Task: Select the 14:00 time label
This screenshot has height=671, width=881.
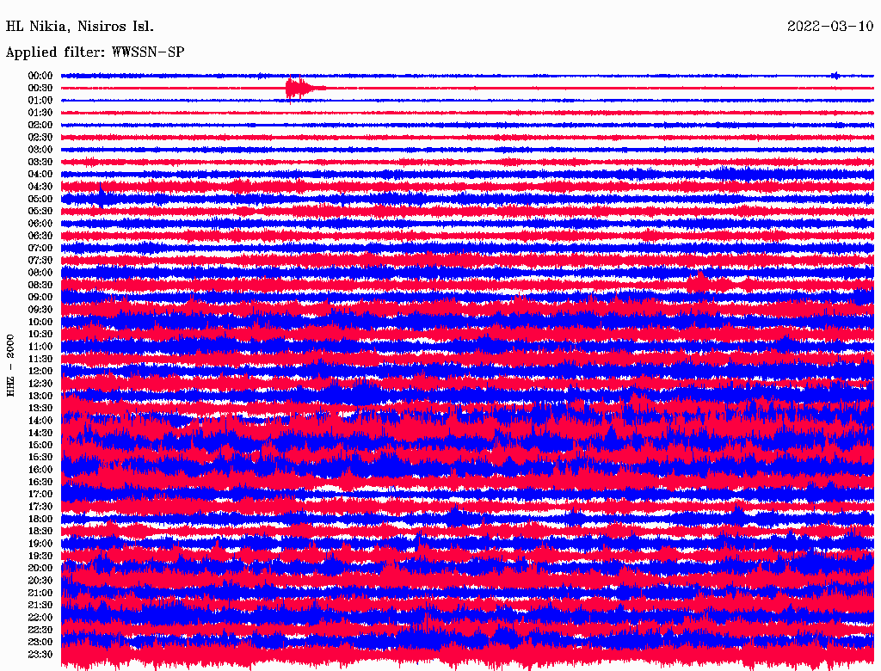Action: pyautogui.click(x=40, y=421)
